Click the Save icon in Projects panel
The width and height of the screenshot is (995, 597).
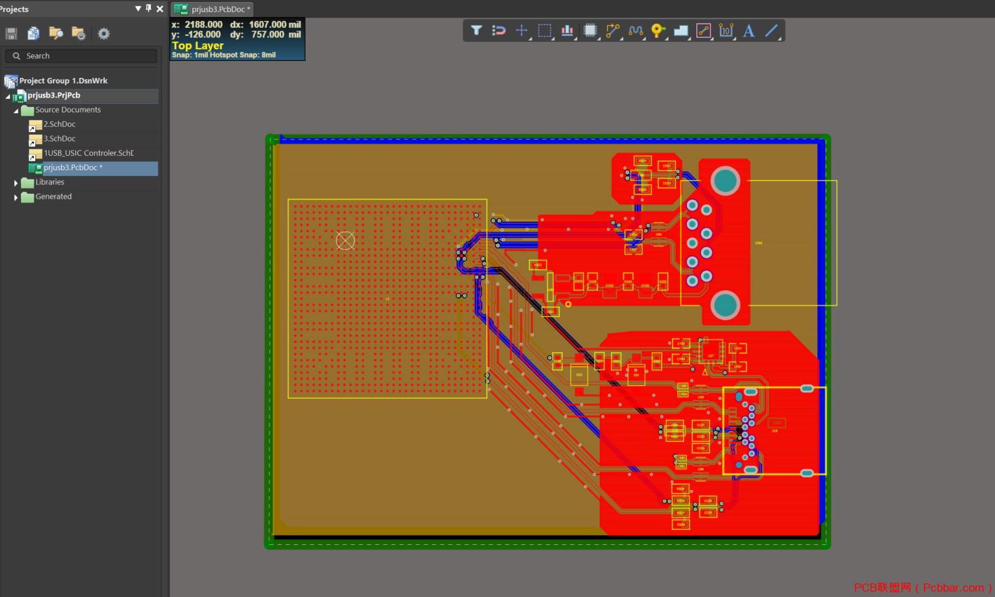12,33
